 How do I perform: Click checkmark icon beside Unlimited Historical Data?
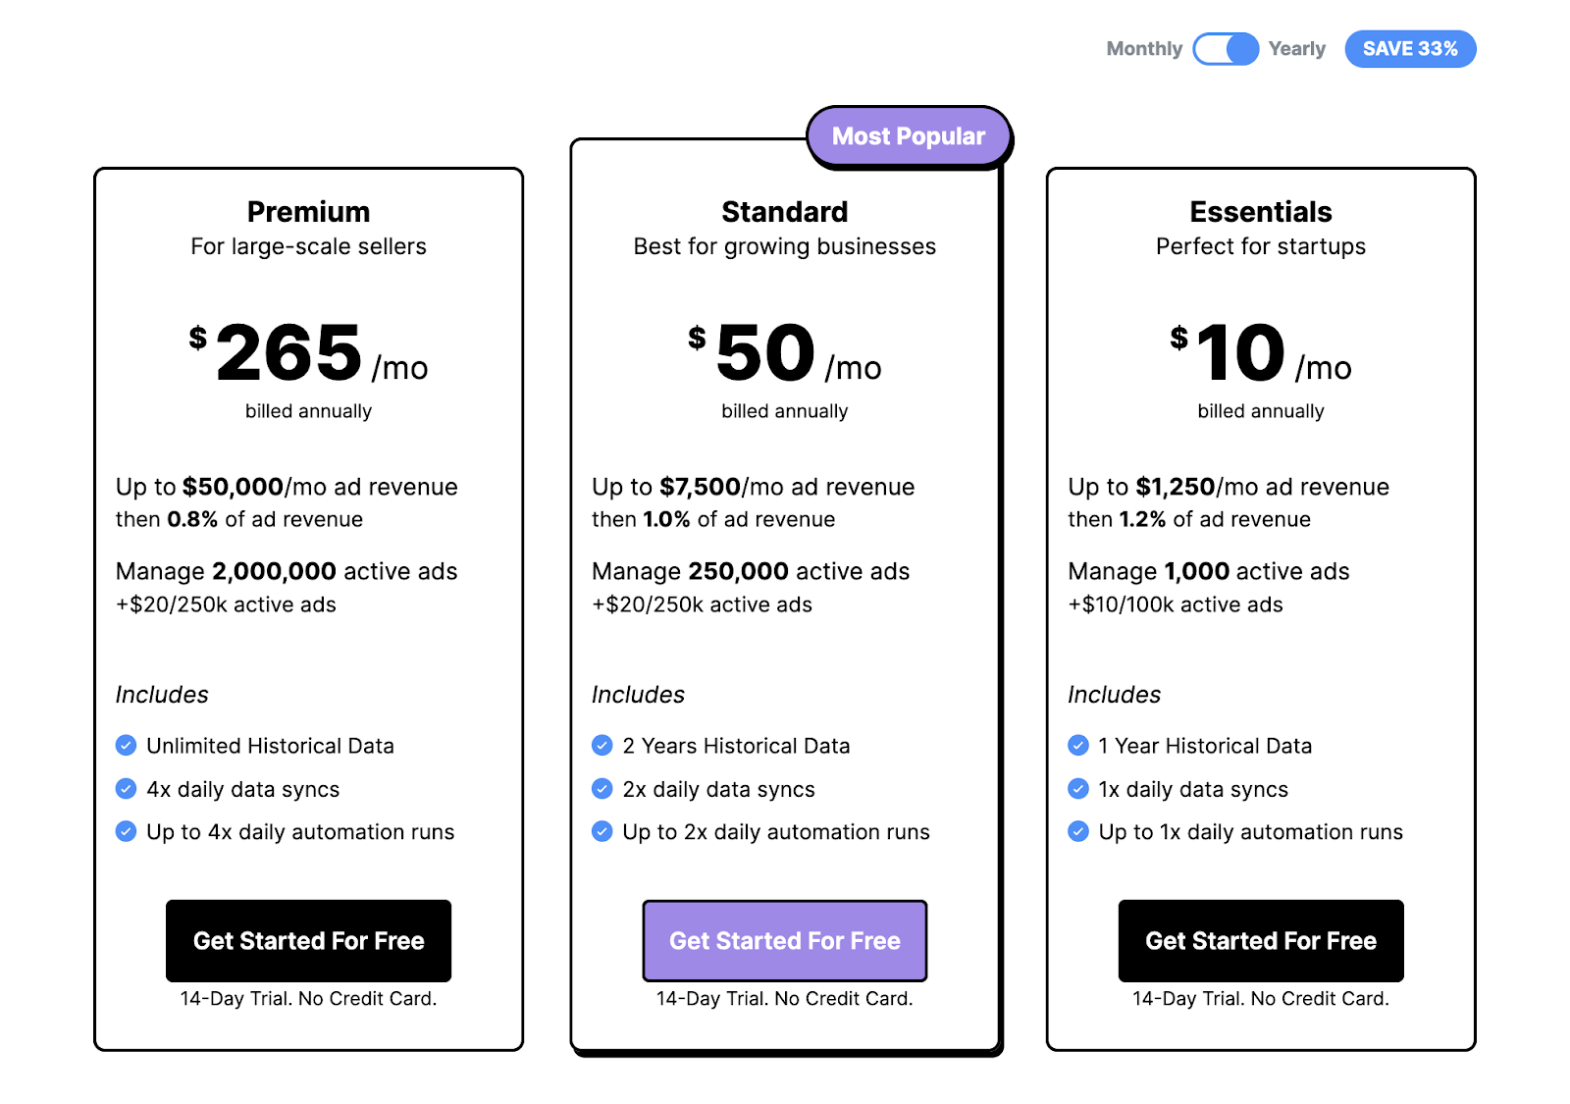[126, 746]
